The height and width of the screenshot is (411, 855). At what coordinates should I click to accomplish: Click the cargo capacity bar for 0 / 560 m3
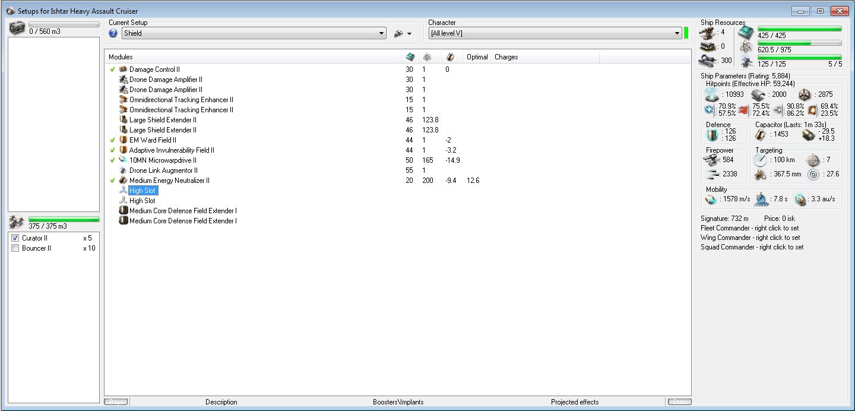click(x=64, y=24)
